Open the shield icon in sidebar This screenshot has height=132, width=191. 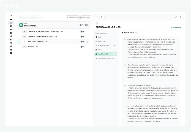[11, 46]
